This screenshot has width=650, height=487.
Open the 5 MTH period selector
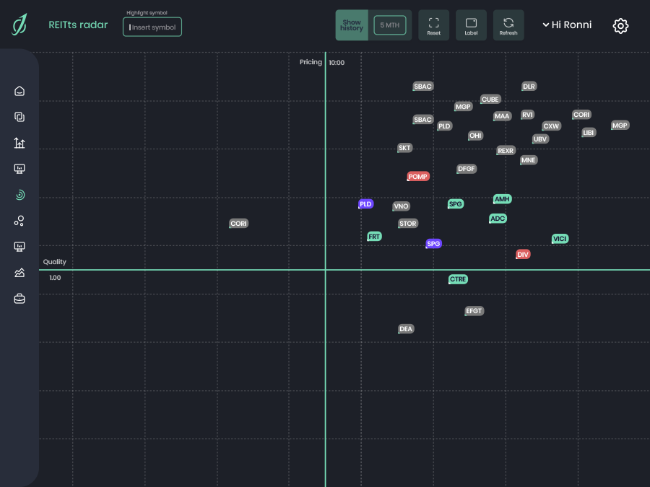pos(390,25)
